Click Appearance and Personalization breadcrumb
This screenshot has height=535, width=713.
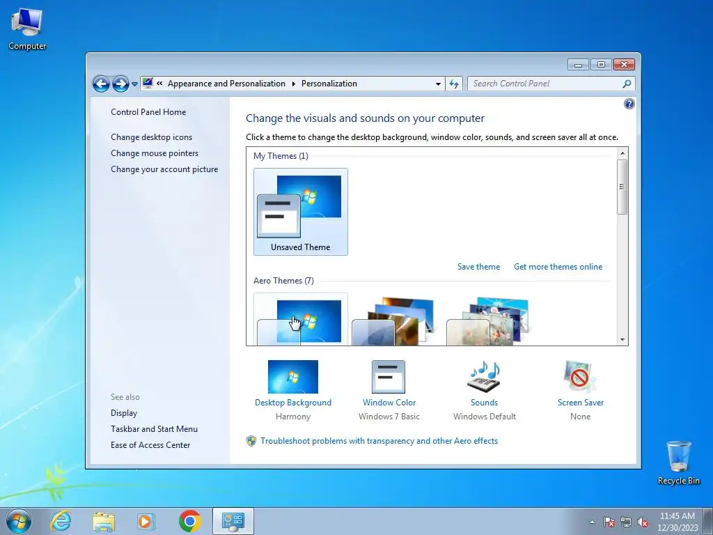click(x=226, y=84)
